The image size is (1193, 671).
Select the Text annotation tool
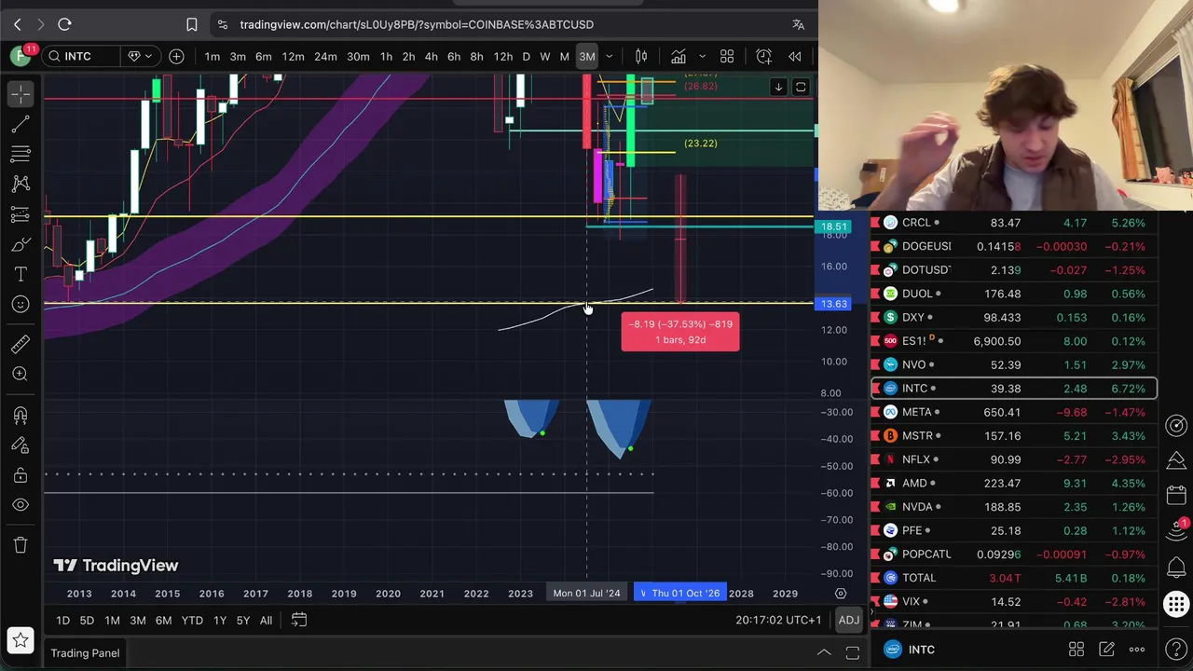pos(21,275)
